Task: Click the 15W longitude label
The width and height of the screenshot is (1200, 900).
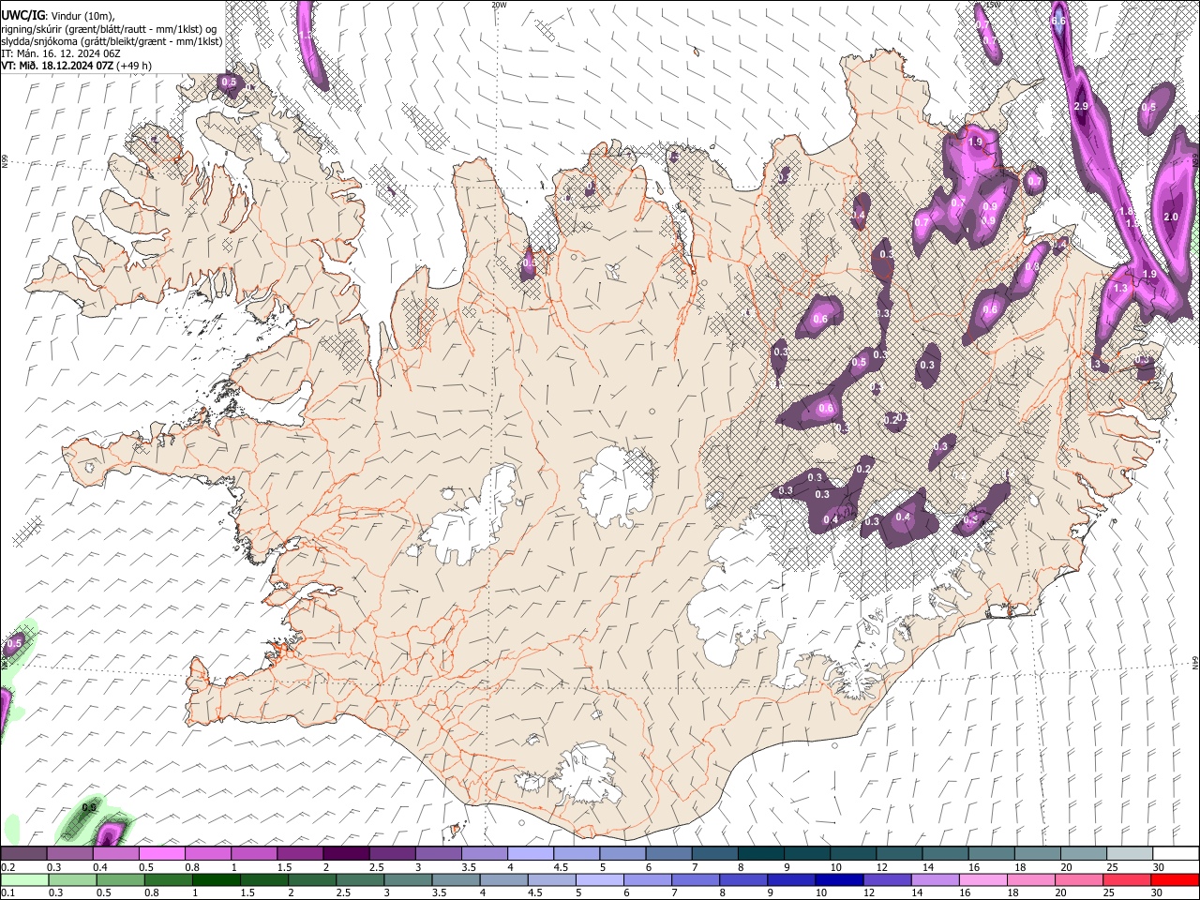Action: pyautogui.click(x=993, y=5)
